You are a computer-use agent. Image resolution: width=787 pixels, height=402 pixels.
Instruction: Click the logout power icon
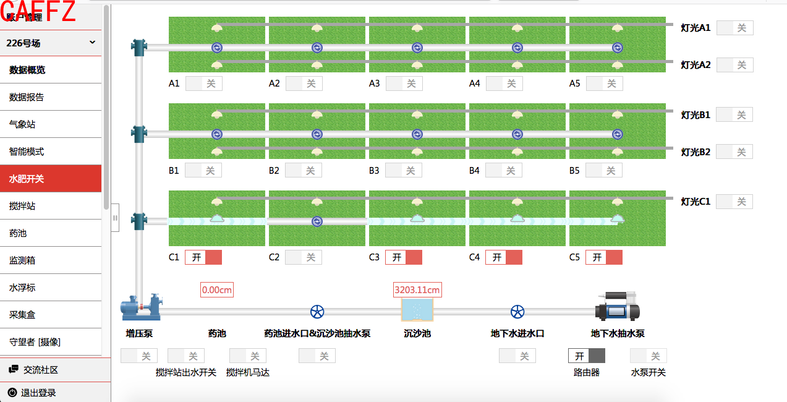[13, 392]
